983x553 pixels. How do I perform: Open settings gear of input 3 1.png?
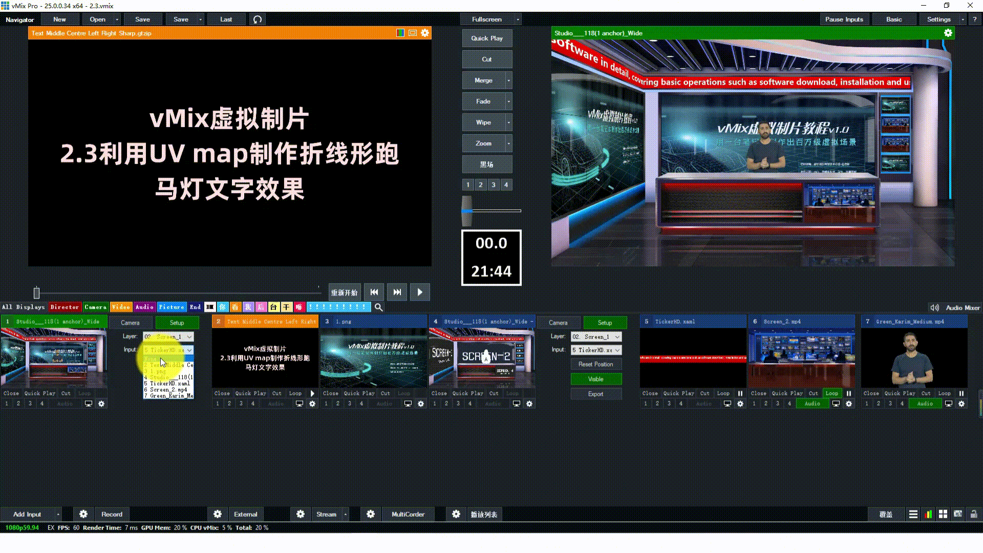(x=421, y=404)
